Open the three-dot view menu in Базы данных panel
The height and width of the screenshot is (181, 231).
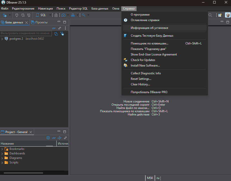coord(65,28)
